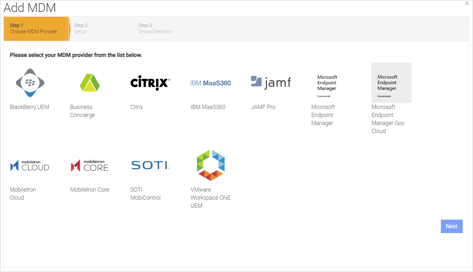Choose the Citrix logo
This screenshot has width=473, height=272.
coord(150,83)
